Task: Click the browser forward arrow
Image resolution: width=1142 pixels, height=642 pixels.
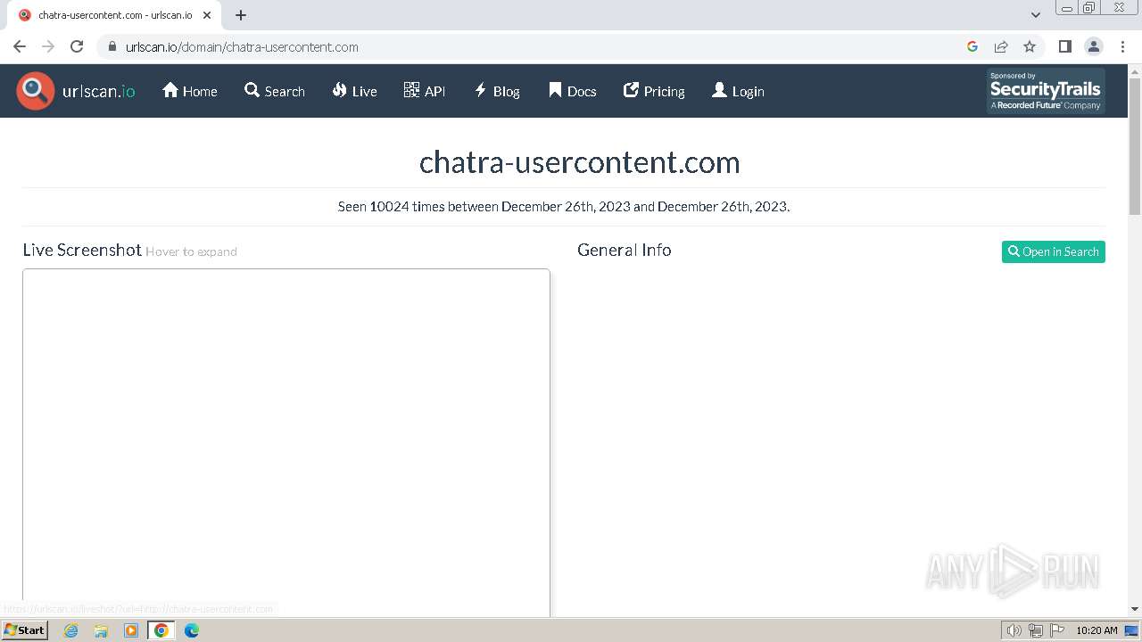Action: tap(48, 46)
